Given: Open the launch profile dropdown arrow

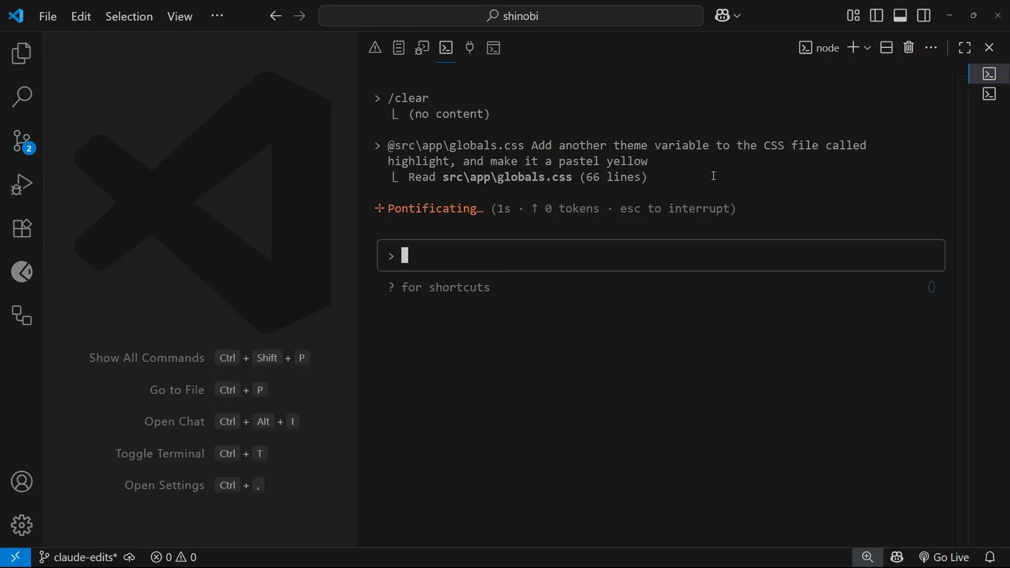Looking at the screenshot, I should point(867,48).
